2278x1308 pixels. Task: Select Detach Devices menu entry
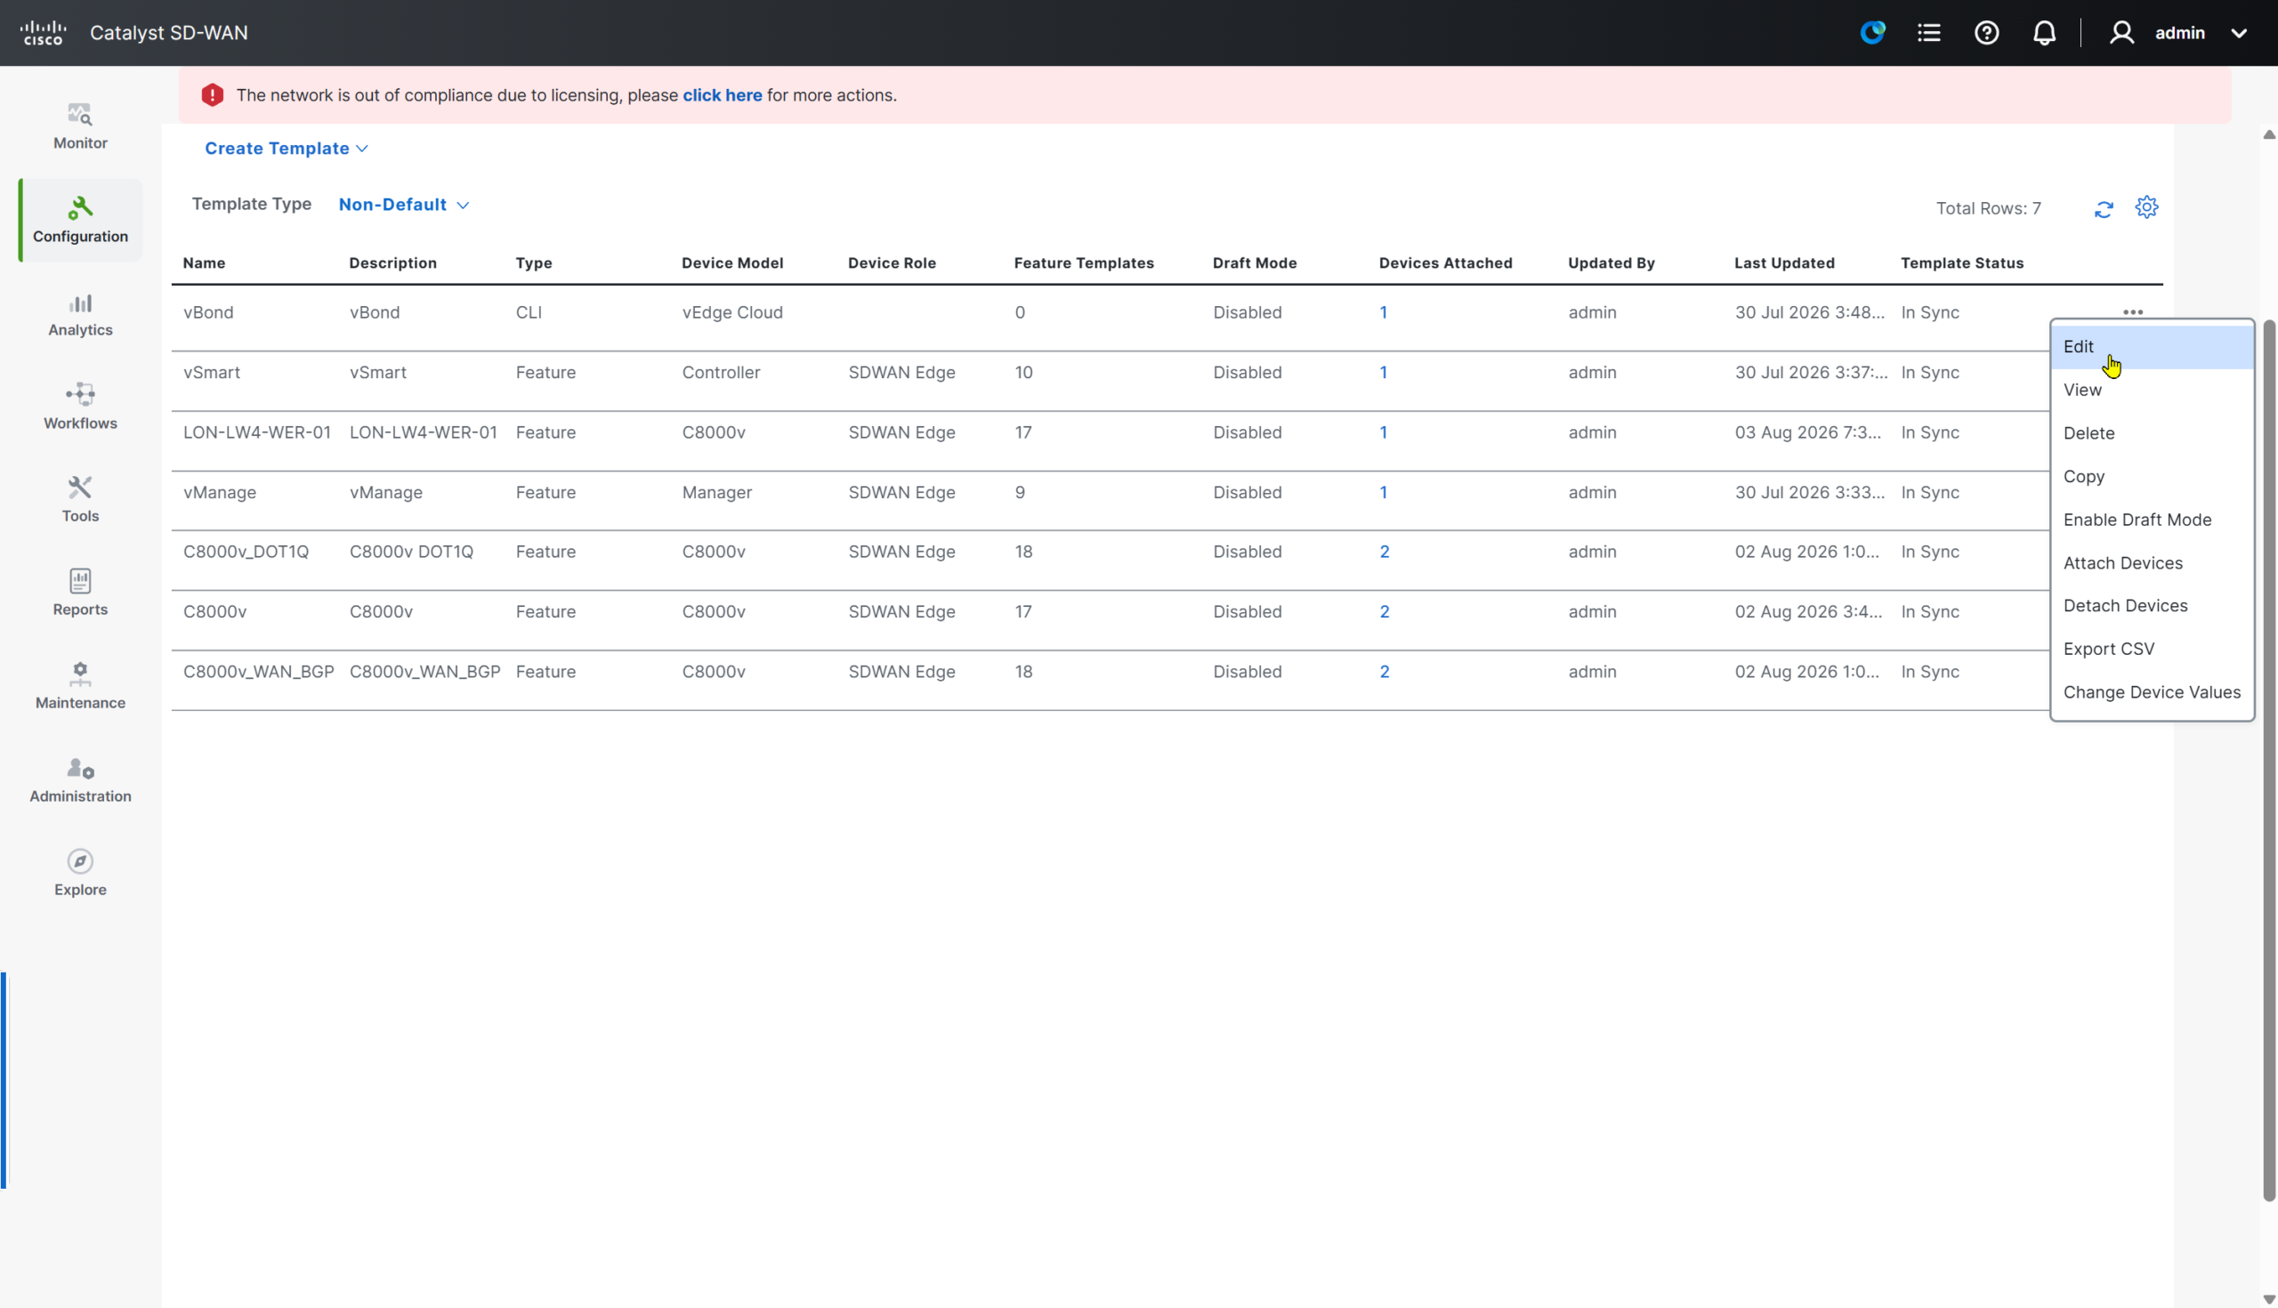point(2153,605)
